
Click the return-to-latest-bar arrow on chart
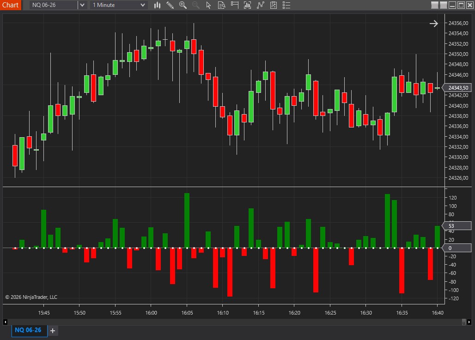pos(433,24)
